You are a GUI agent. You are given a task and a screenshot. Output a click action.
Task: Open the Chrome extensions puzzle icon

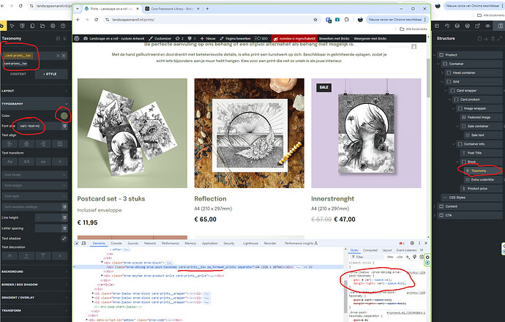(x=346, y=20)
